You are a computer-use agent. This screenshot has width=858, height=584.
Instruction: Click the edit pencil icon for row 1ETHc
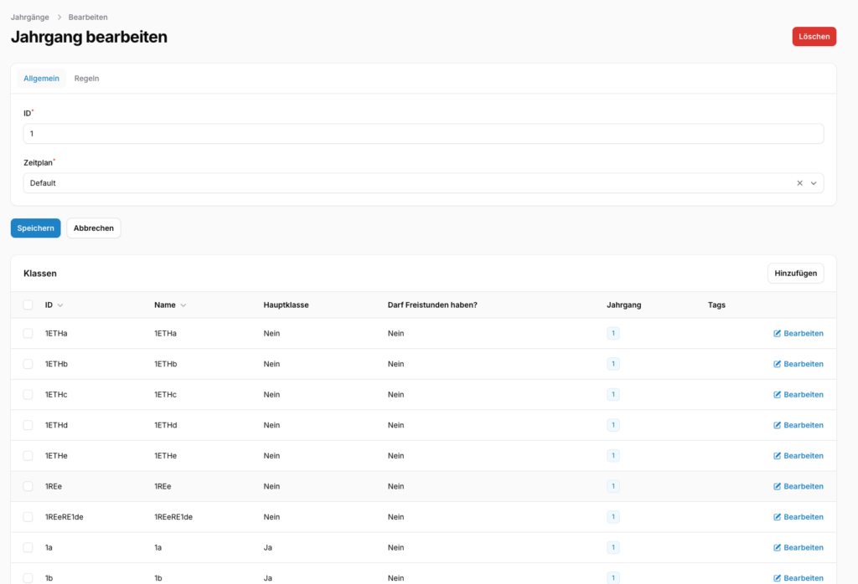(x=777, y=394)
